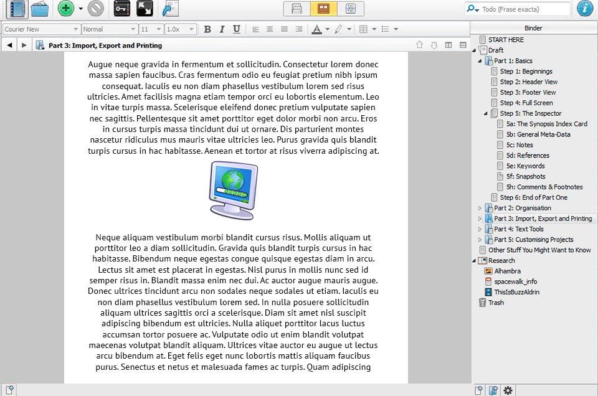
Task: Split the editor vertically
Action: (x=448, y=45)
